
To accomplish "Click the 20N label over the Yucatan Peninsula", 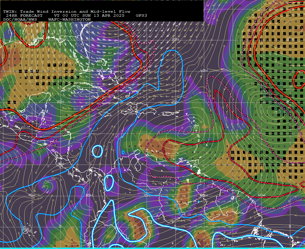I will [x=60, y=102].
